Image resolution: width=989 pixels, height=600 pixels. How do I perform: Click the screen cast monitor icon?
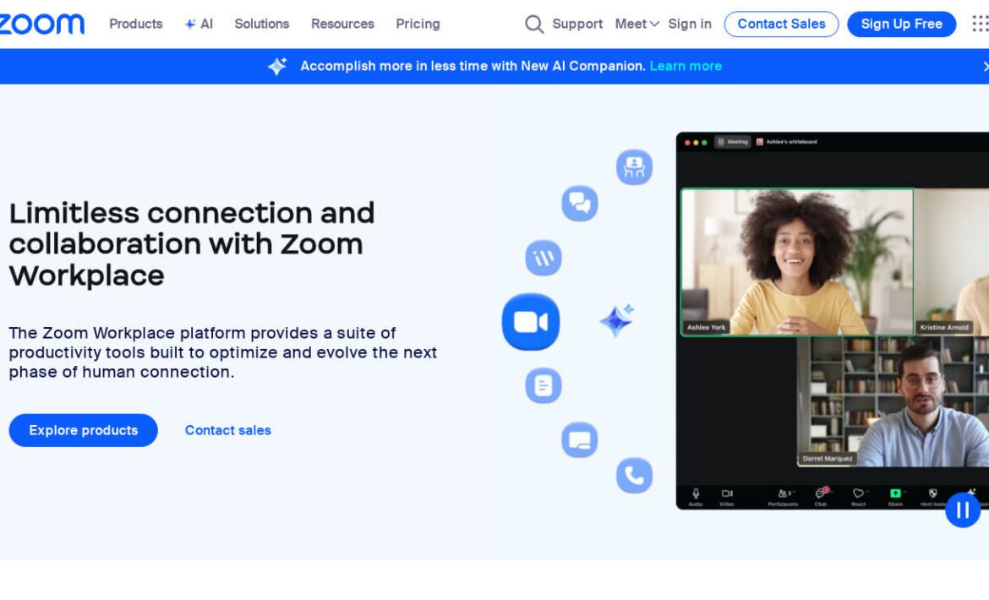pos(580,440)
